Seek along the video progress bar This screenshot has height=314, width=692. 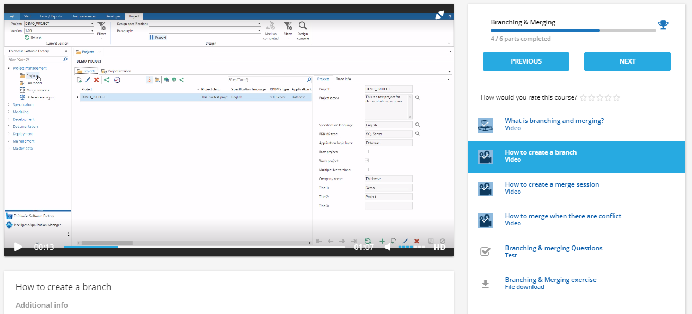pos(204,247)
